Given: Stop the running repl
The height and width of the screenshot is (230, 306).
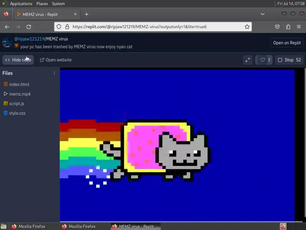Looking at the screenshot, I should pyautogui.click(x=289, y=60).
